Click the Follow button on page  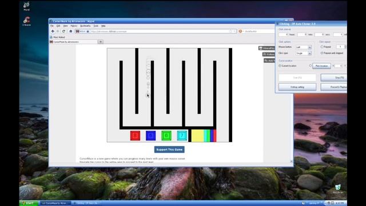(x=269, y=54)
